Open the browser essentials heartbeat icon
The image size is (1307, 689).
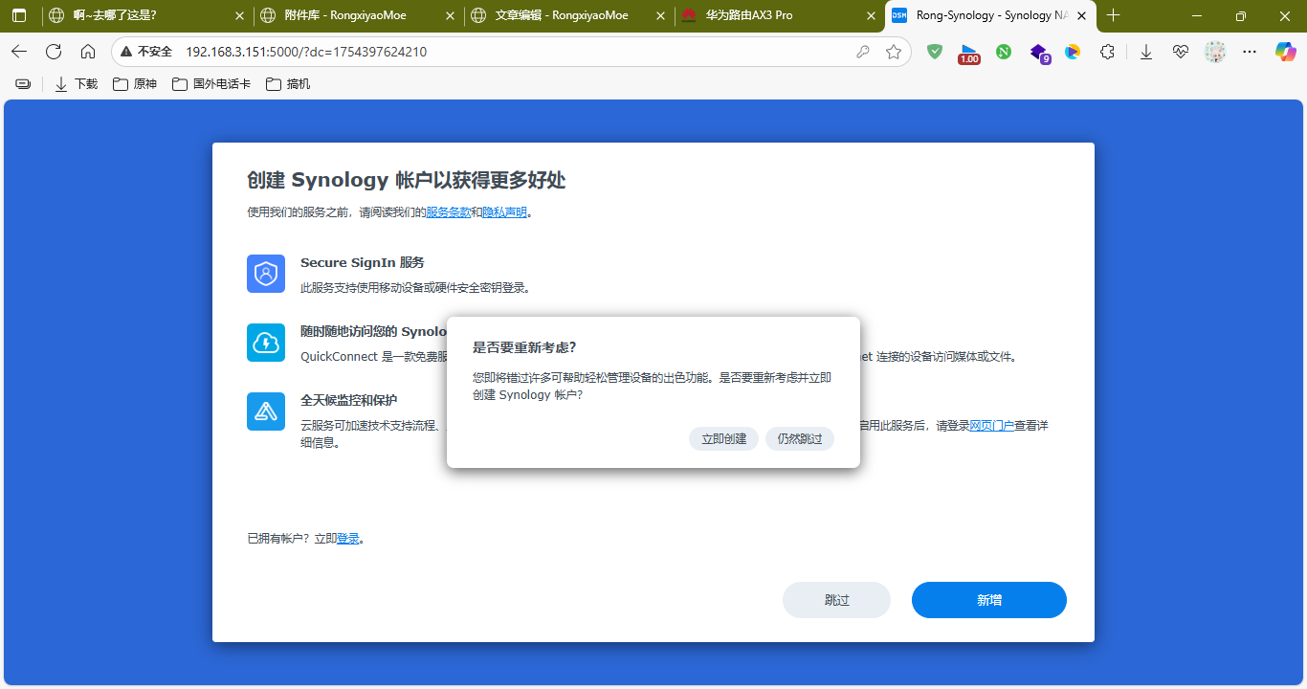click(x=1181, y=52)
